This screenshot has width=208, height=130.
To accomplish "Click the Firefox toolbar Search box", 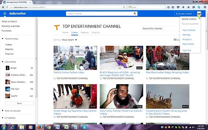I will tap(147, 7).
